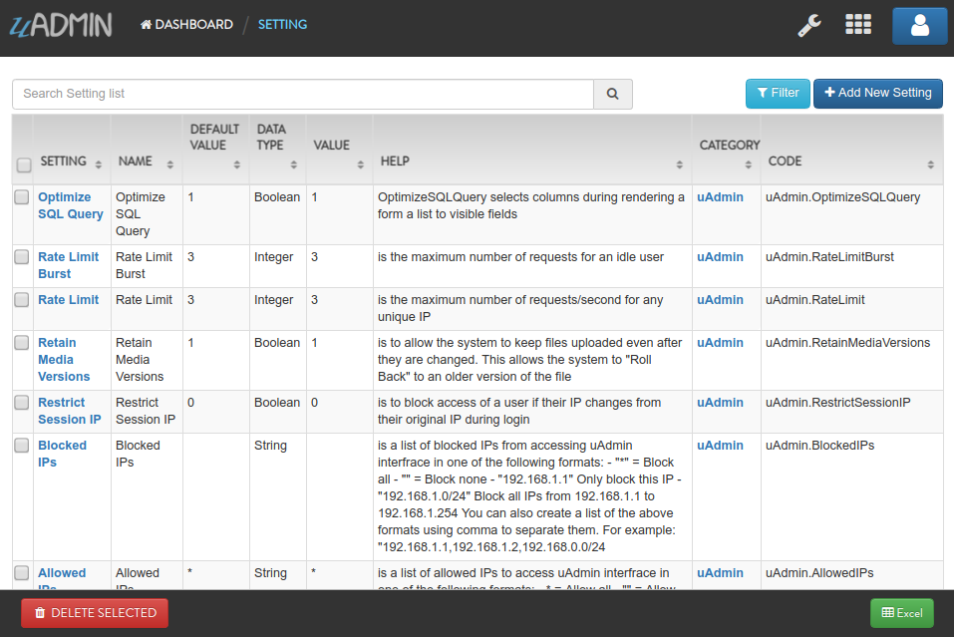Select the uAdmin.BlockedIPs code text
Viewport: 954px width, 637px height.
coord(819,446)
